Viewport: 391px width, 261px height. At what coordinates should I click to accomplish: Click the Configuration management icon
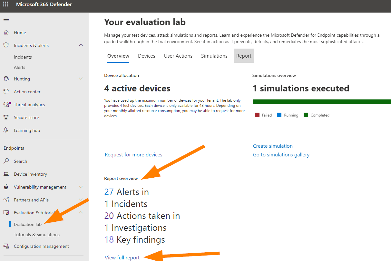[x=6, y=246]
